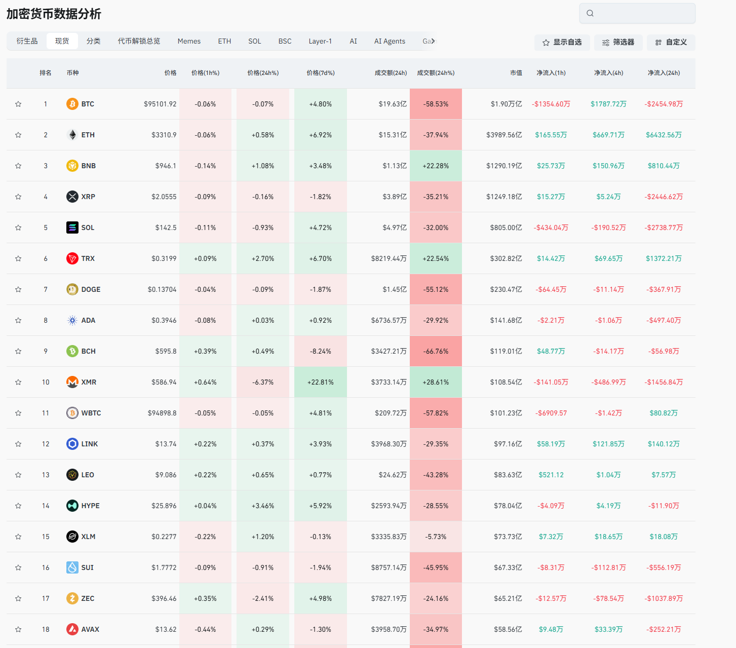Viewport: 736px width, 648px height.
Task: Click the Chainlink LINK icon
Action: point(72,444)
